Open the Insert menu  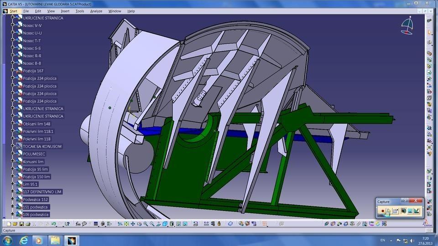[x=65, y=11]
